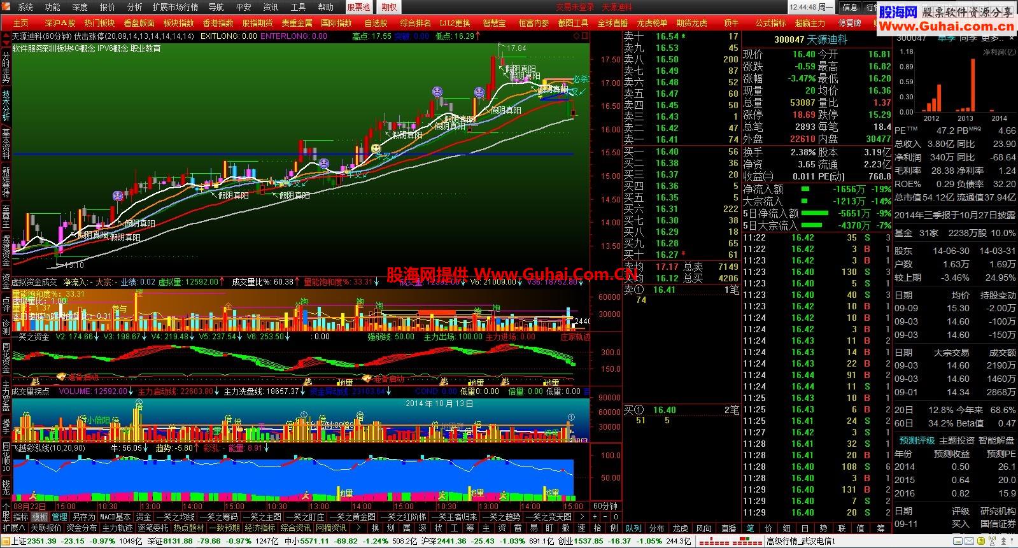This screenshot has width=1018, height=548.
Task: Open the 板块指数 toolbar button
Action: [179, 23]
